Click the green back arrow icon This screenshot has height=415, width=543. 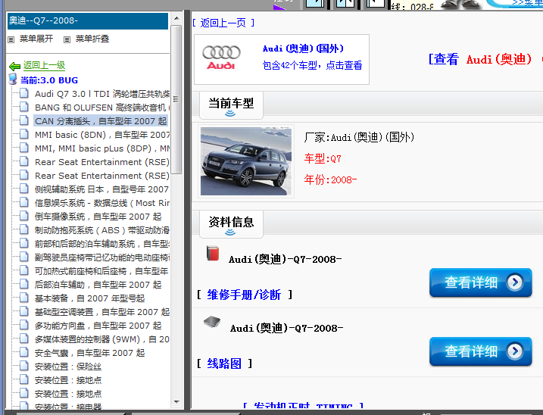pyautogui.click(x=14, y=66)
